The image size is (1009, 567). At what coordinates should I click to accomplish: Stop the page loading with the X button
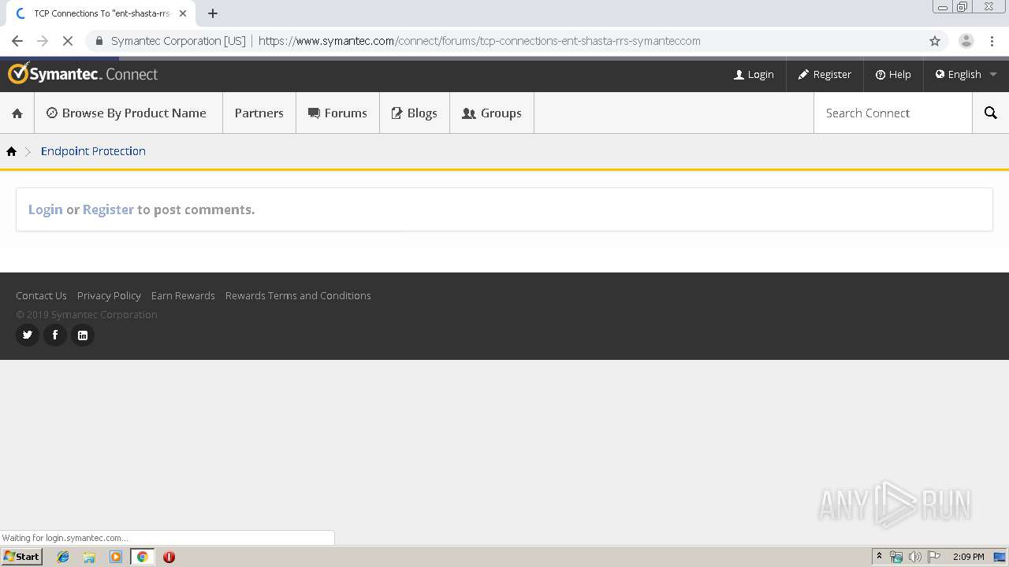pyautogui.click(x=68, y=41)
